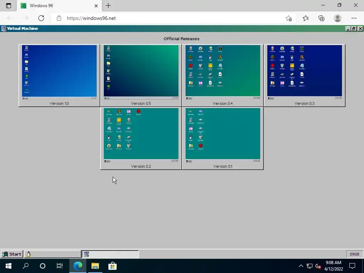Open the Favorites list
The image size is (364, 273).
[x=305, y=18]
